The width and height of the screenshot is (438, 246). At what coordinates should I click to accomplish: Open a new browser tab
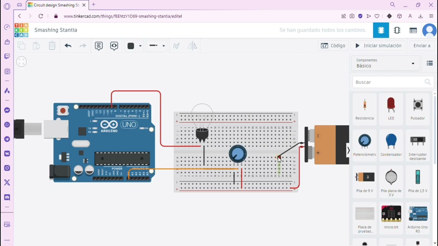93,5
